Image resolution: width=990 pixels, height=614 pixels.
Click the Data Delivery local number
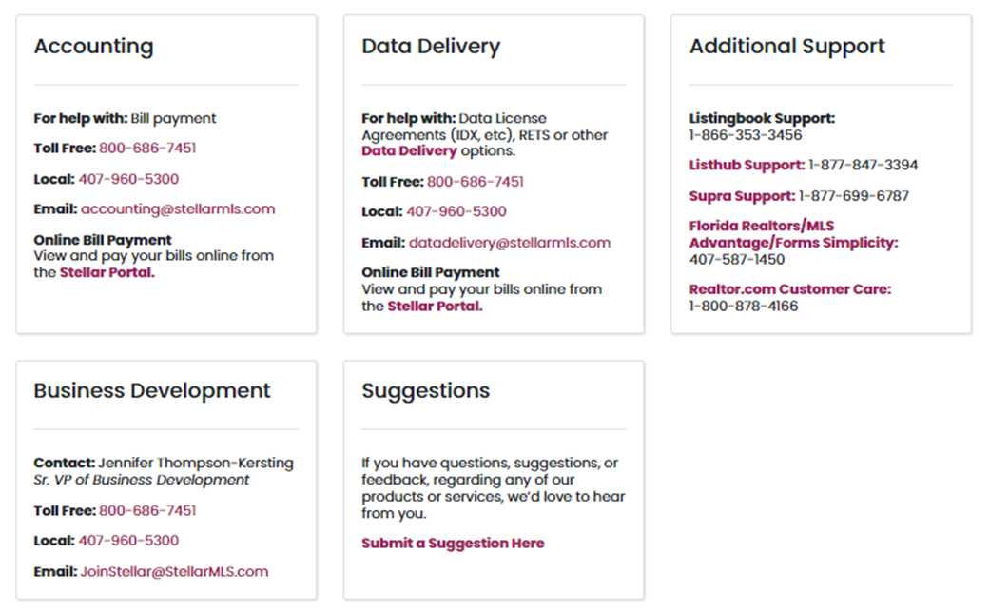click(456, 211)
